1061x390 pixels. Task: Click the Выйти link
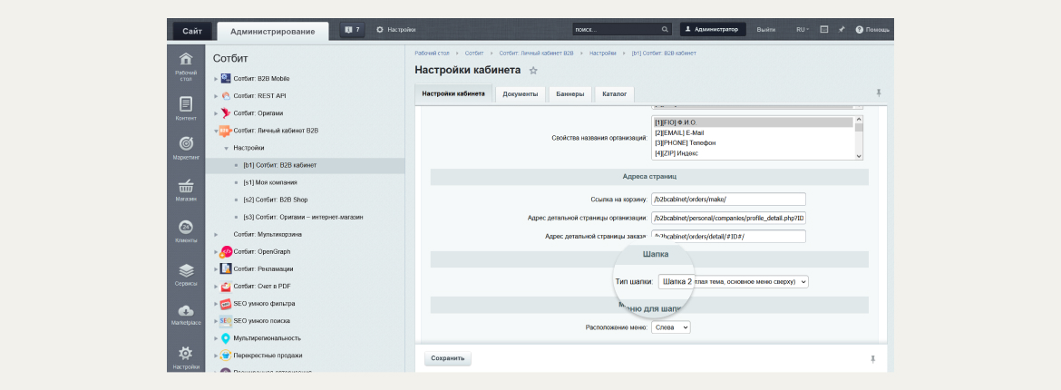pos(766,30)
